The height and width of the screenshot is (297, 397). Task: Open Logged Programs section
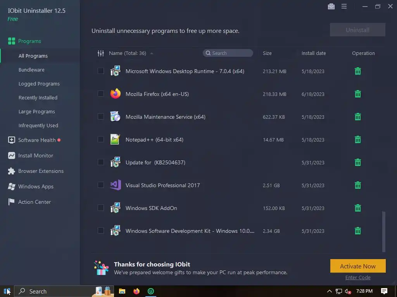pos(39,84)
